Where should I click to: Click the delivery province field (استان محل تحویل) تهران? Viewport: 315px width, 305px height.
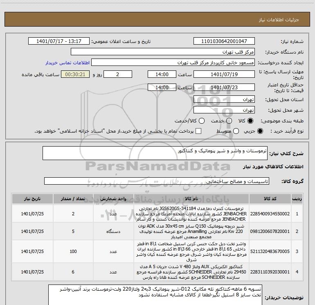pyautogui.click(x=224, y=99)
